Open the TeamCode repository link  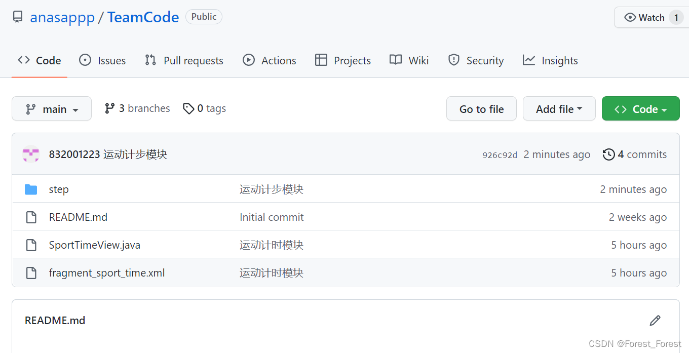point(143,17)
